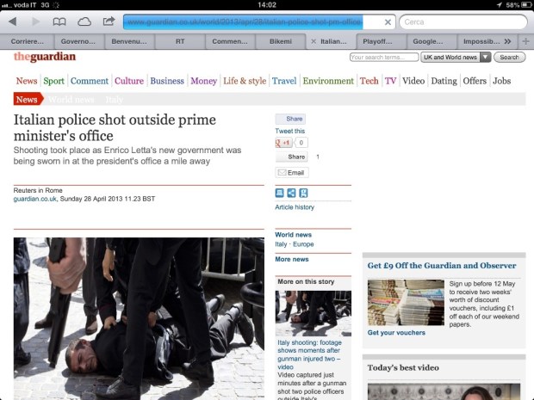Click the Italy link in sidebar

[281, 244]
